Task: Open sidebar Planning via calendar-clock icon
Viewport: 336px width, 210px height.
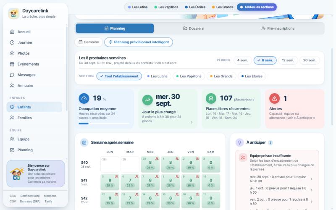Action: tap(12, 150)
